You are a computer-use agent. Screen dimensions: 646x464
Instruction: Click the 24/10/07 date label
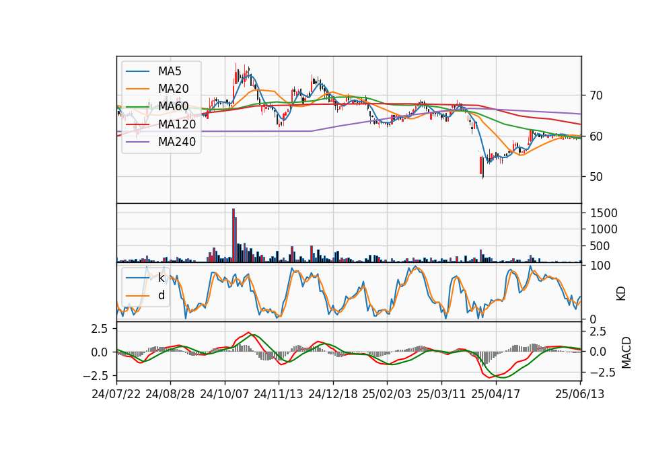pyautogui.click(x=225, y=394)
